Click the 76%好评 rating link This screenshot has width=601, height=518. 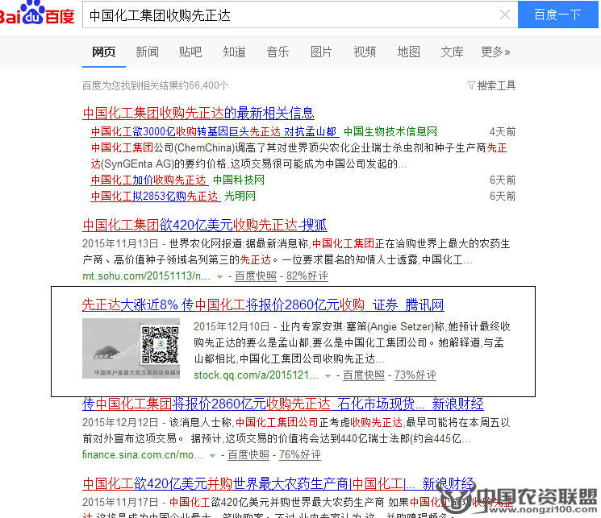(x=300, y=455)
